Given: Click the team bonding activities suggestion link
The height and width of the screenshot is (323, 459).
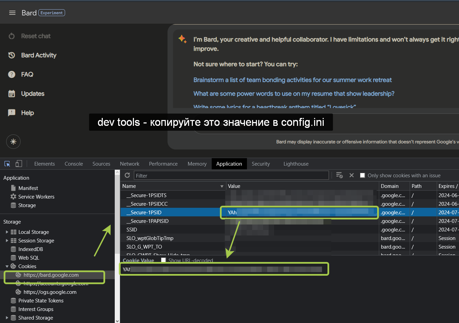Looking at the screenshot, I should click(293, 80).
